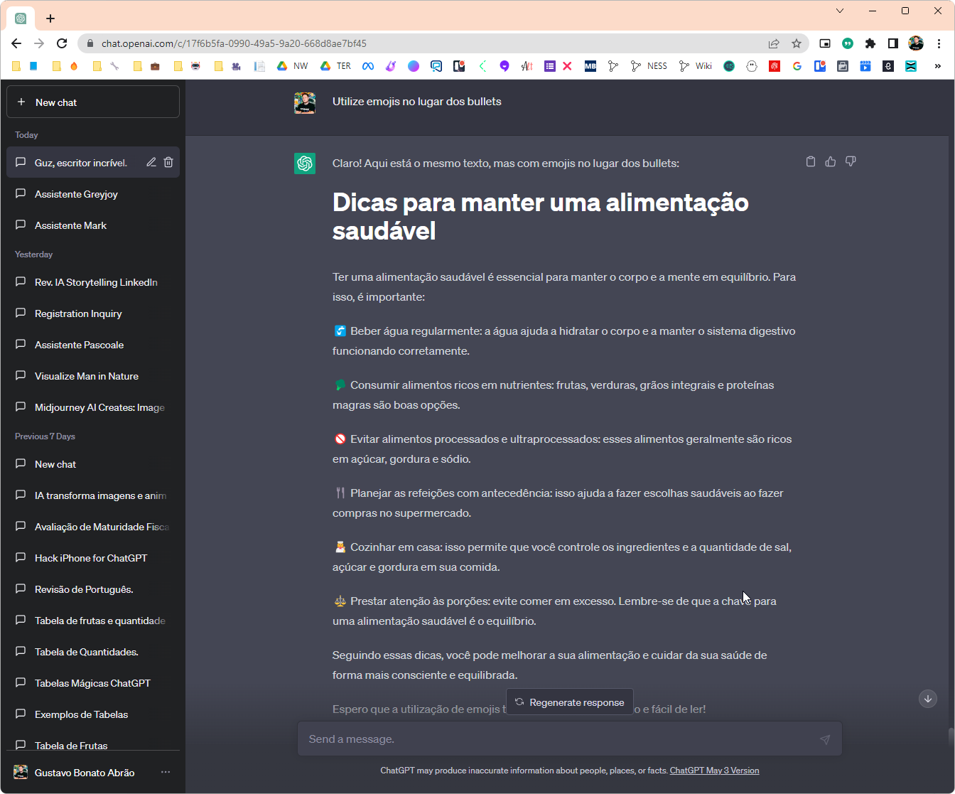This screenshot has width=955, height=794.
Task: Open the briefcase icon bookmark
Action: (155, 66)
